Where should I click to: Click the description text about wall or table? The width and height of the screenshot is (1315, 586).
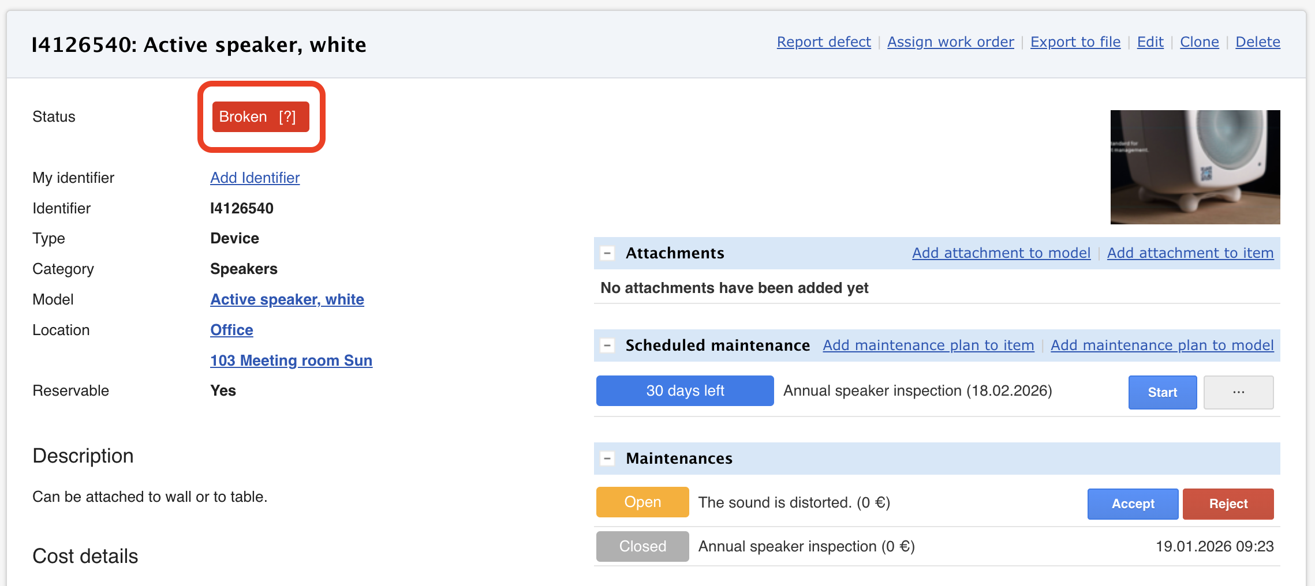[x=150, y=497]
